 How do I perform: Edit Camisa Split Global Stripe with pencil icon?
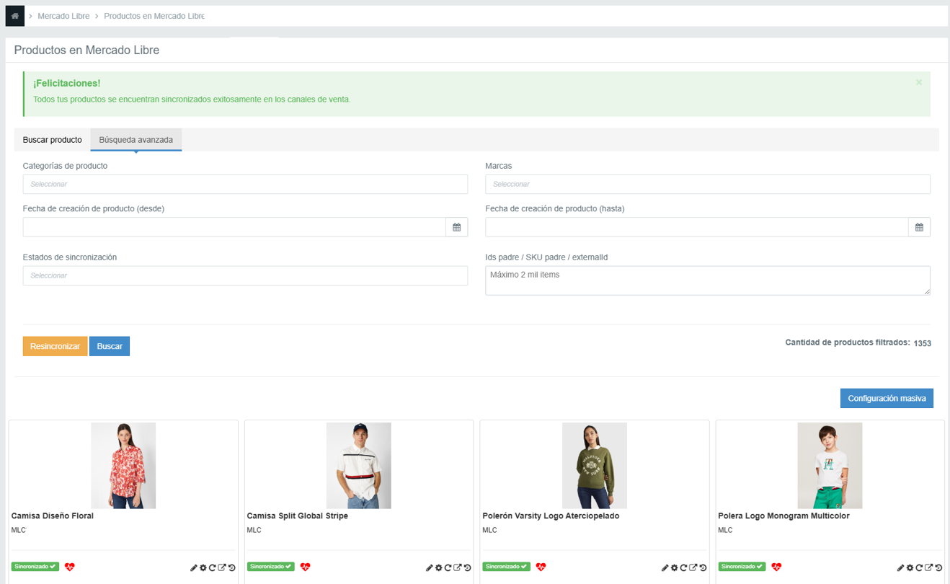pos(430,568)
